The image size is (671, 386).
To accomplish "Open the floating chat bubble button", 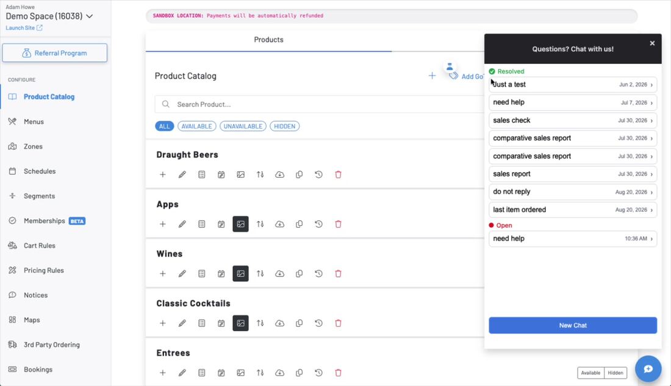I will coord(648,368).
